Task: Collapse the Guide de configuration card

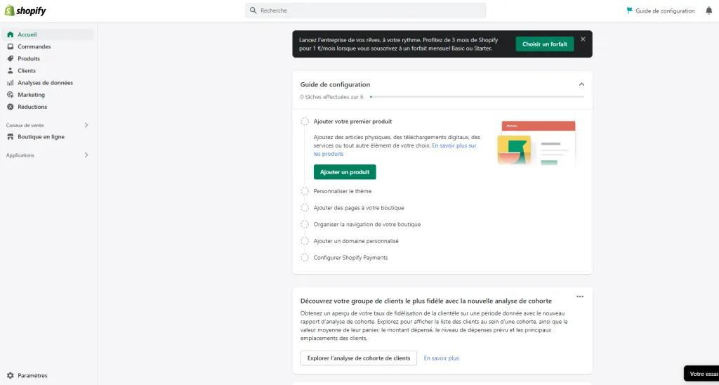Action: click(x=581, y=84)
